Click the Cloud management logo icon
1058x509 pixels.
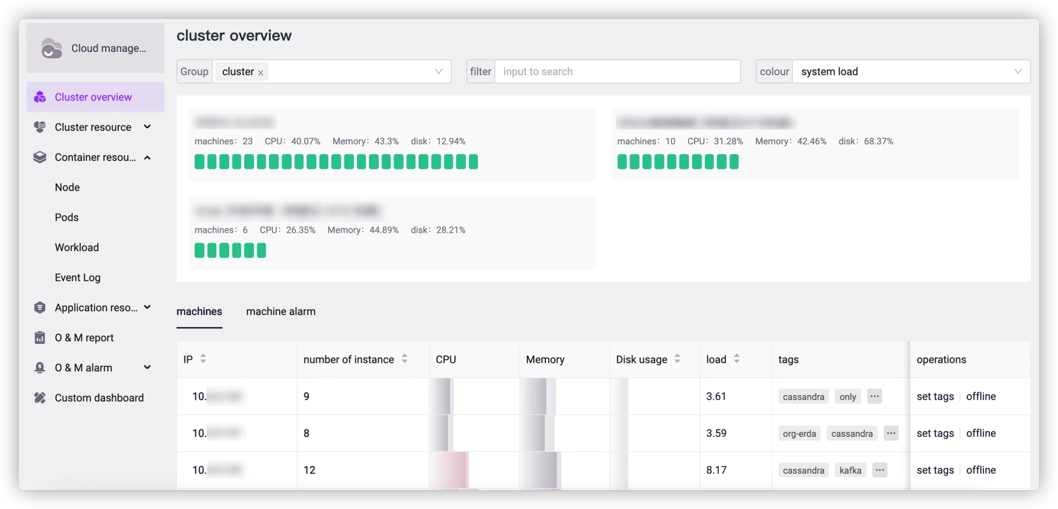[x=51, y=48]
